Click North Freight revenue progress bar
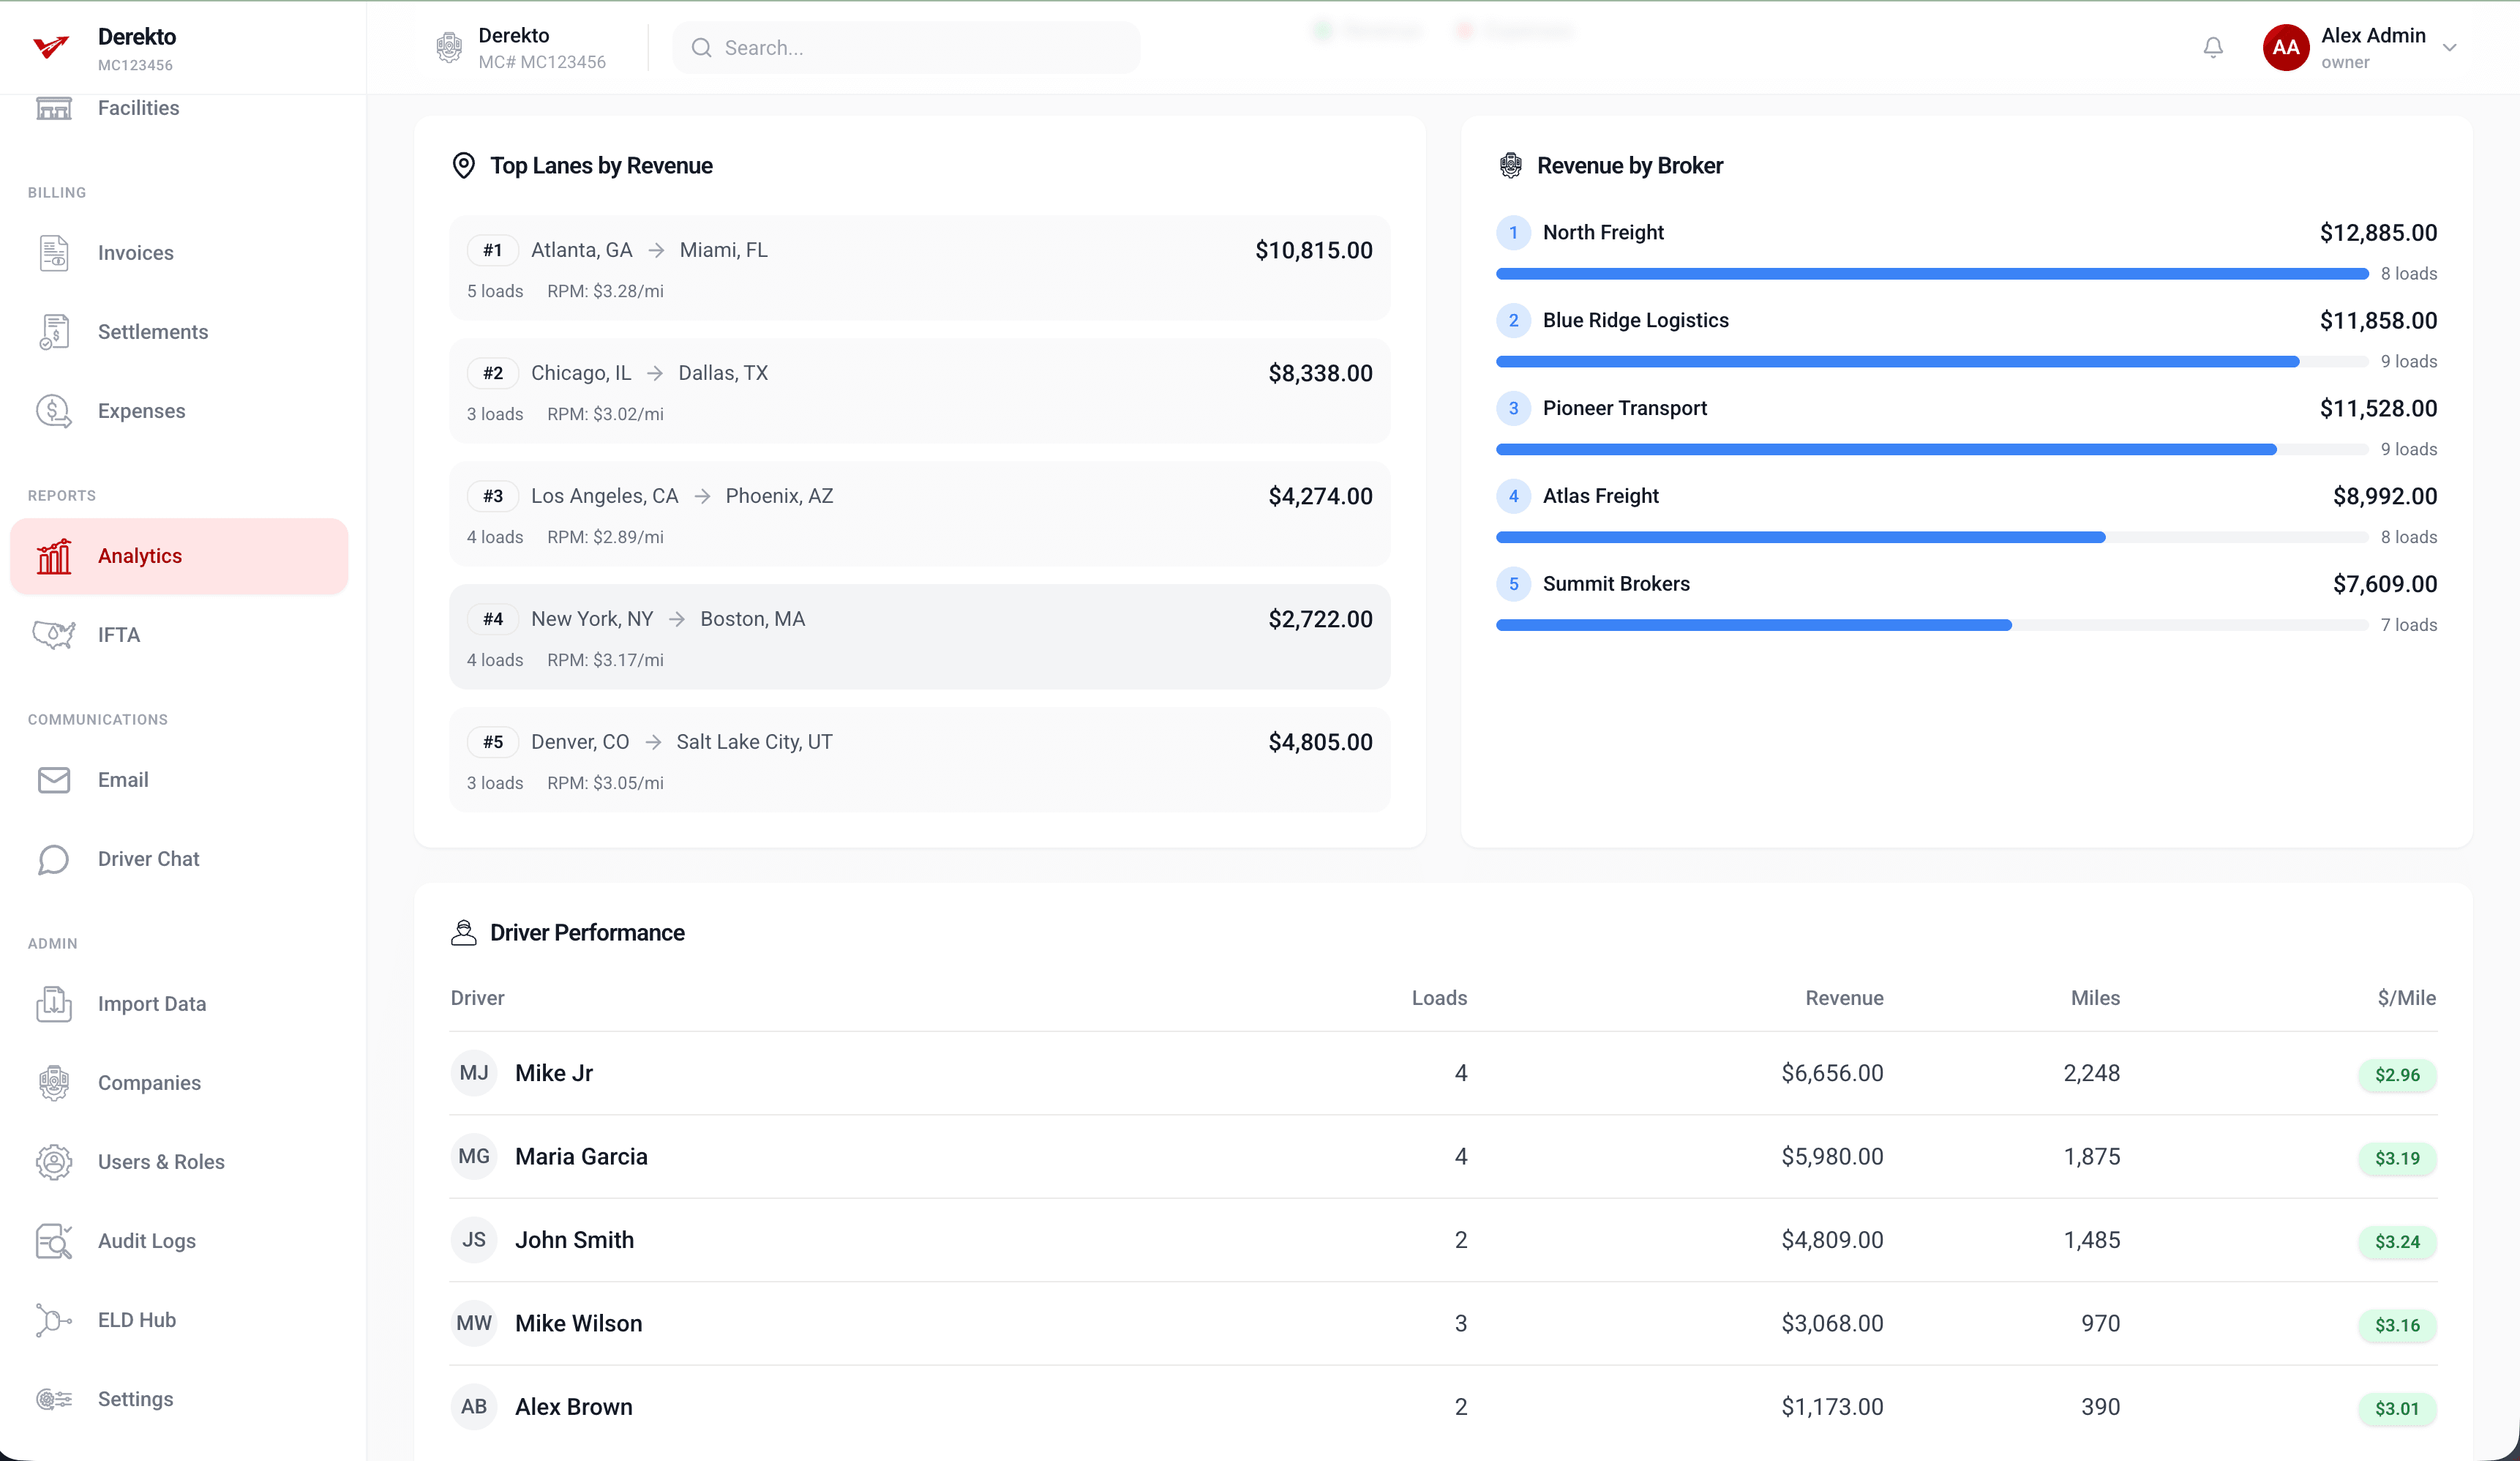 point(1931,273)
